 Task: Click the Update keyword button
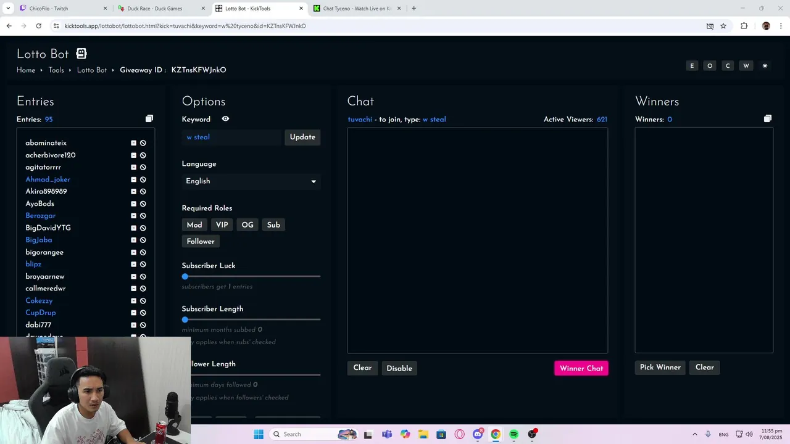point(302,137)
